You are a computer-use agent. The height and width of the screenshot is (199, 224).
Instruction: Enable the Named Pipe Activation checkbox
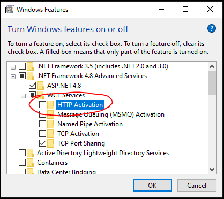pyautogui.click(x=42, y=124)
